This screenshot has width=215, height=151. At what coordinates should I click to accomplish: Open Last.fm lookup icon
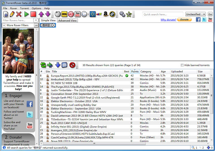pyautogui.click(x=71, y=14)
